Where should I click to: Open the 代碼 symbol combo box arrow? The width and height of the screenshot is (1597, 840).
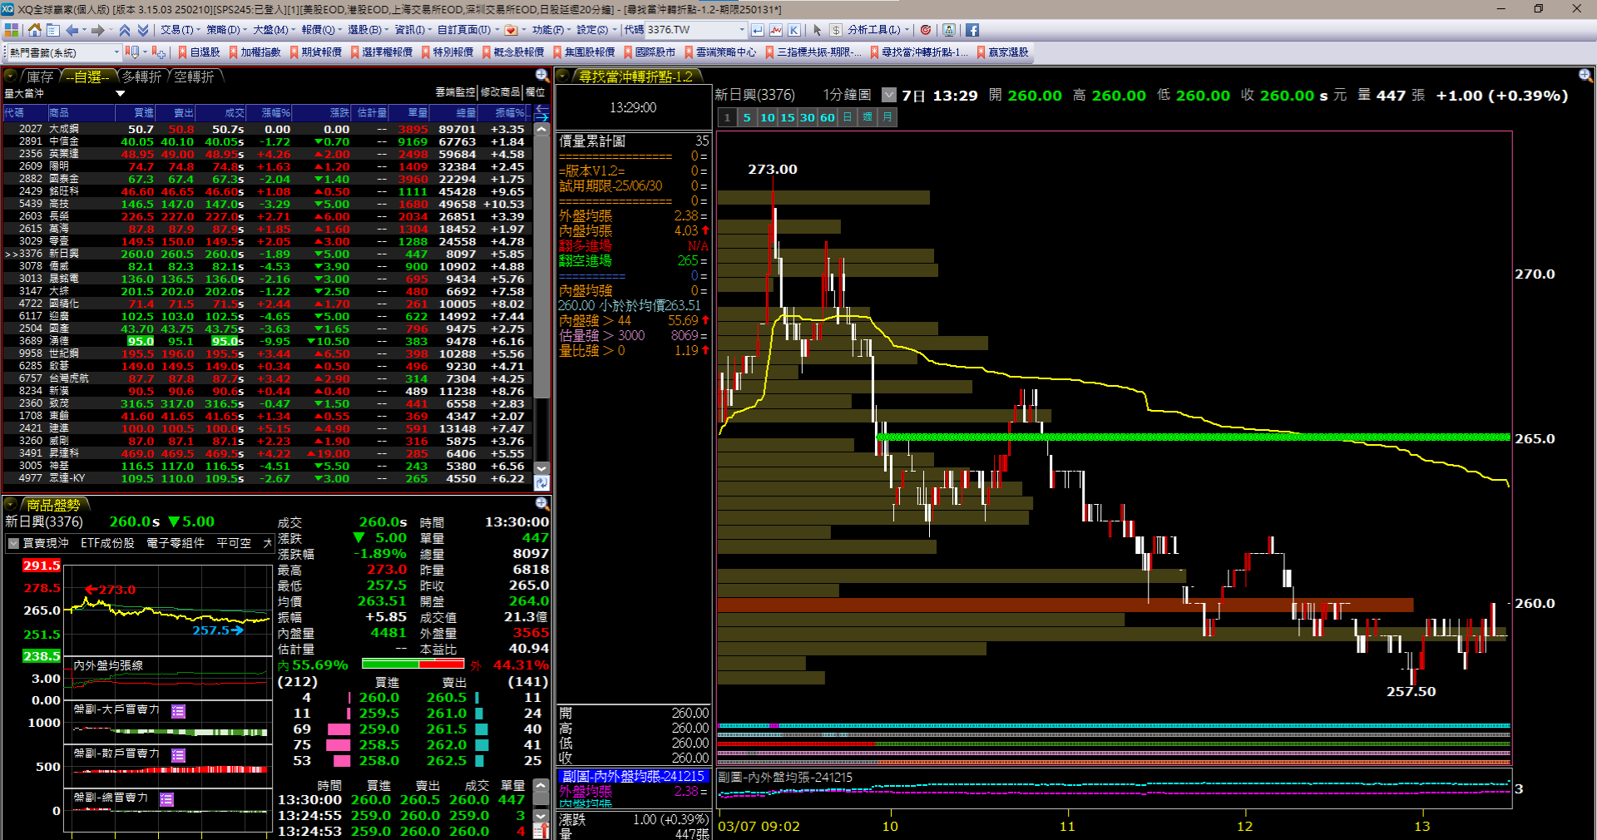tap(742, 30)
